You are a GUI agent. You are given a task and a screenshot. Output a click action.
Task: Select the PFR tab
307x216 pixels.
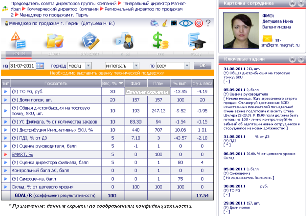pyautogui.click(x=160, y=54)
